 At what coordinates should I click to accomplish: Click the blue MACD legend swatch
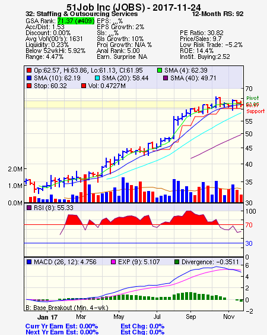(x=29, y=262)
